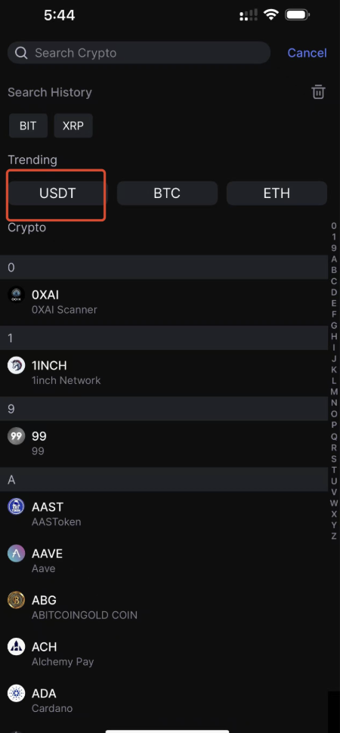Choose trending ETH chip
The image size is (340, 733).
click(277, 193)
